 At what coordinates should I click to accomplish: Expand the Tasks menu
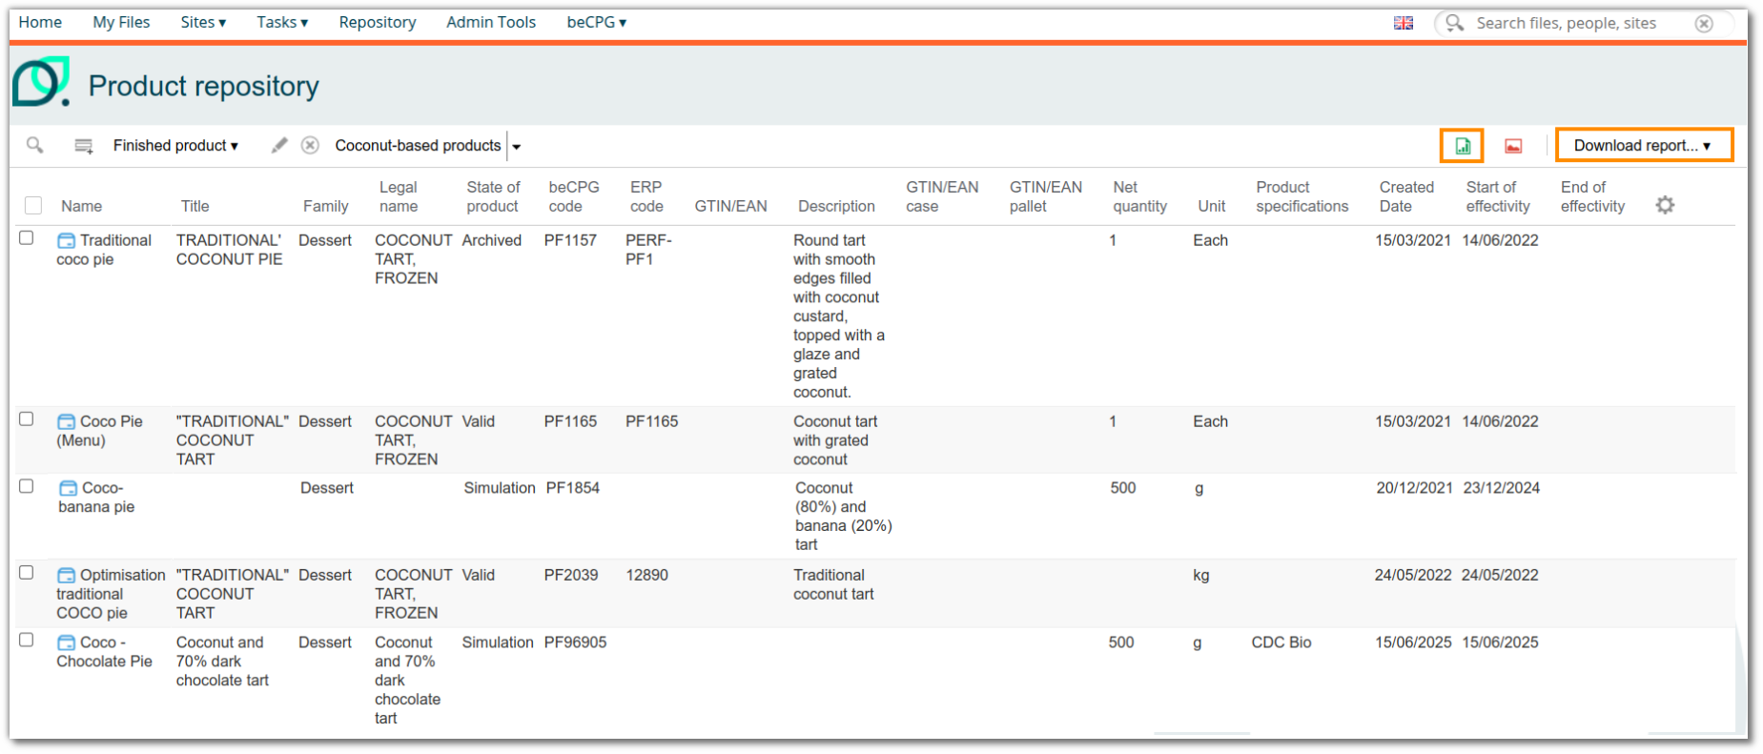click(282, 22)
